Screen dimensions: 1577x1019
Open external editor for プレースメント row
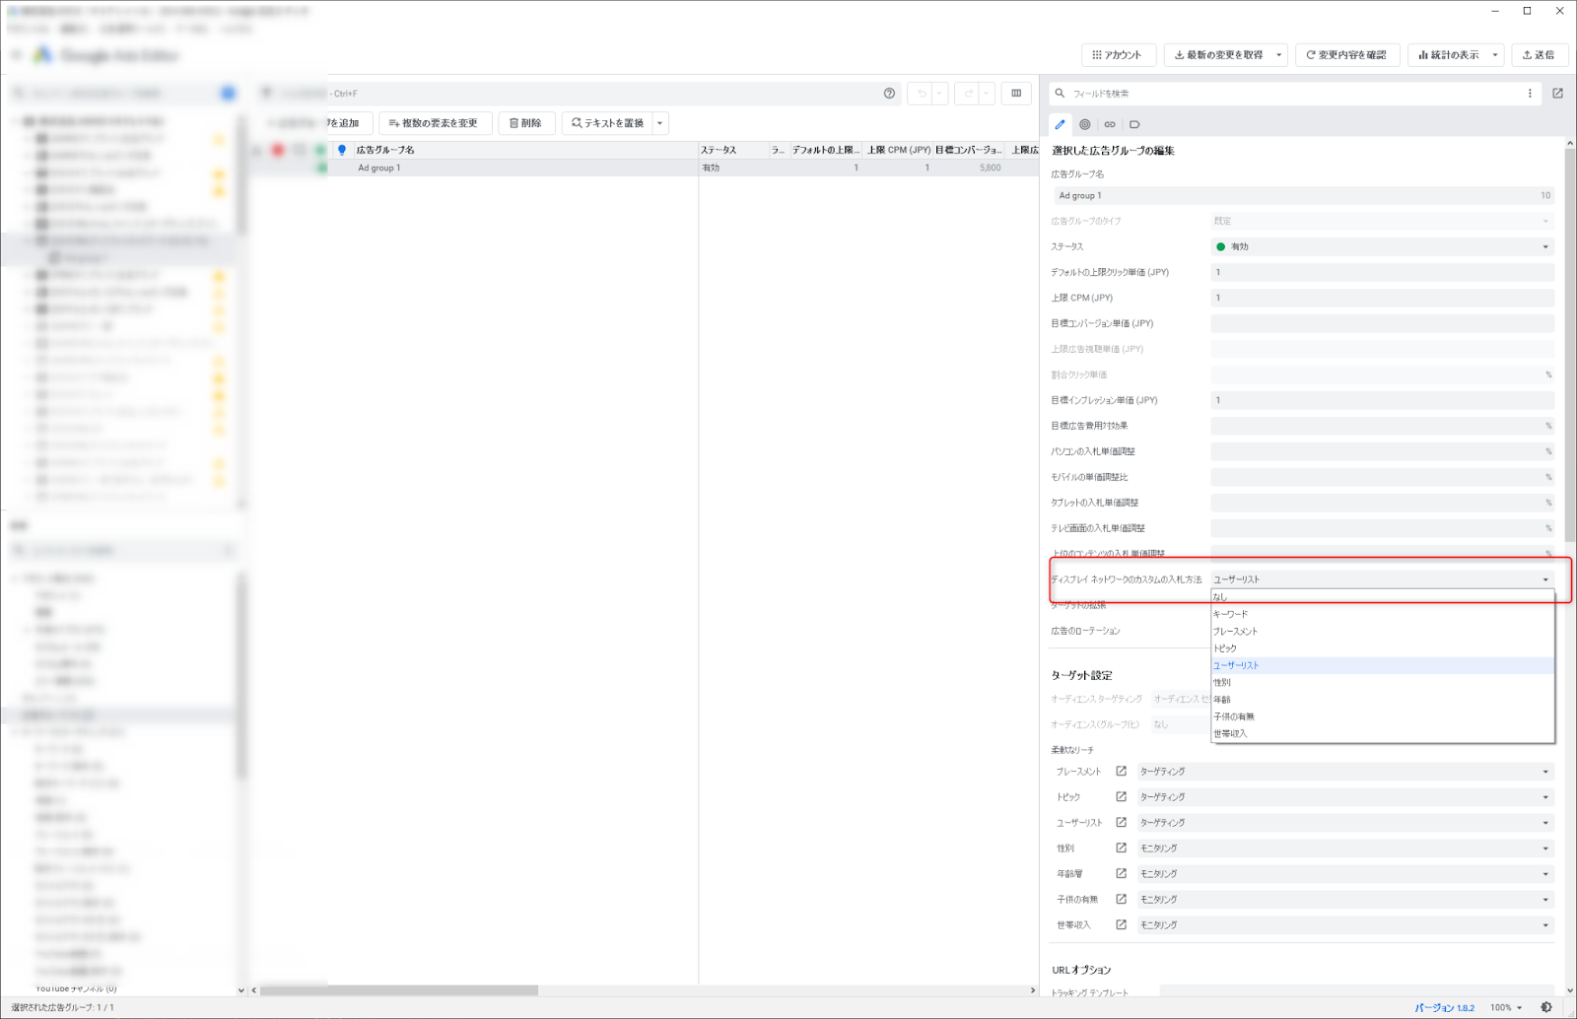pos(1121,772)
